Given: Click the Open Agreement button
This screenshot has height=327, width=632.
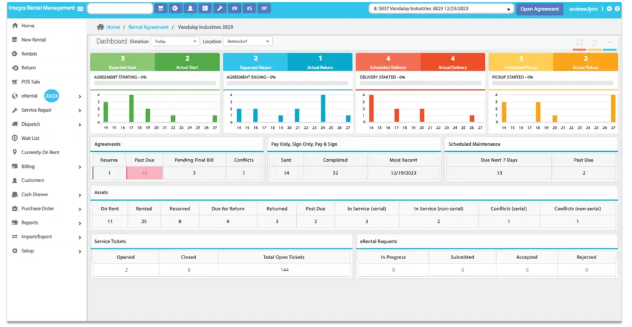Looking at the screenshot, I should pyautogui.click(x=539, y=9).
